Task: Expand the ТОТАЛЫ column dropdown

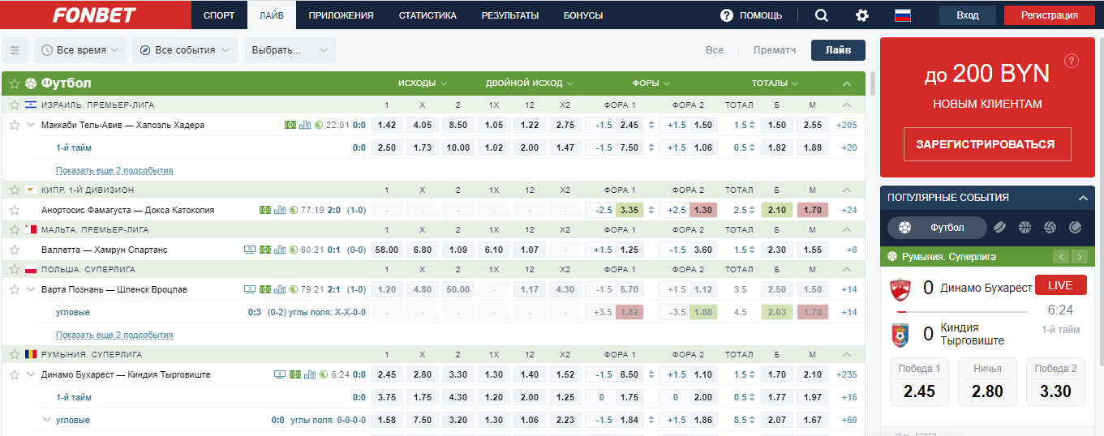Action: tap(775, 83)
